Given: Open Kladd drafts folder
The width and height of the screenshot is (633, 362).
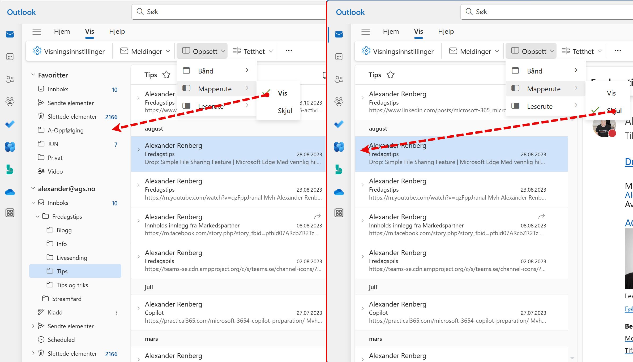Looking at the screenshot, I should point(75,312).
